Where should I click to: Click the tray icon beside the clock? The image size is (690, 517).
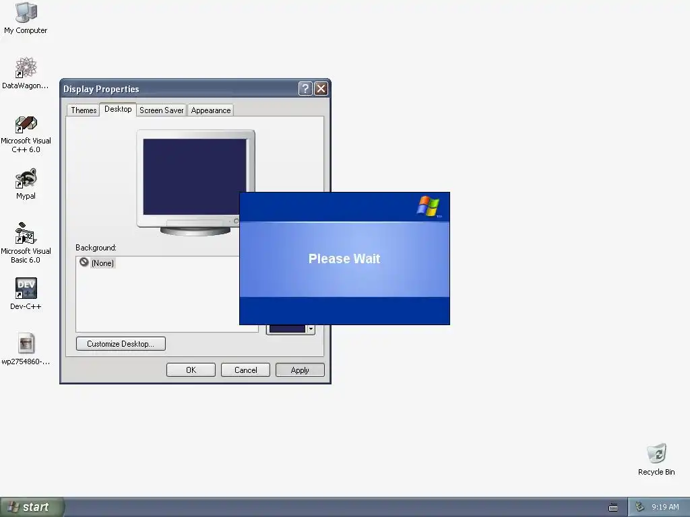tap(640, 507)
